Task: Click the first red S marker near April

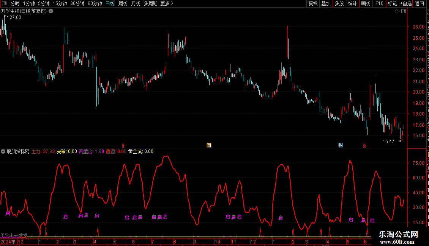Action: pos(123,146)
